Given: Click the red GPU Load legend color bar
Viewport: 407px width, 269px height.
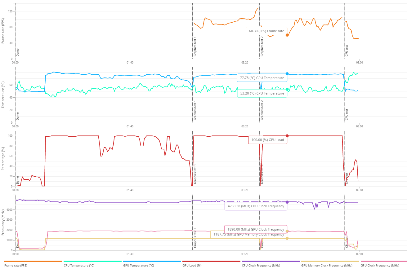Looking at the screenshot, I should 211,262.
